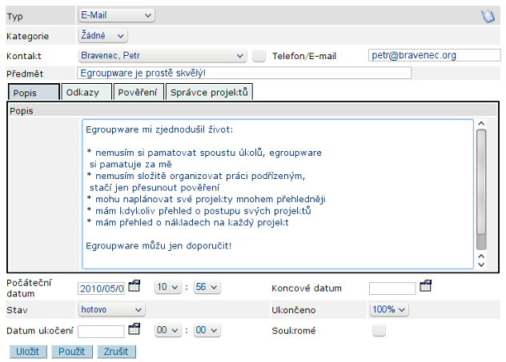Toggle checkbox next to Kontakt dropdown

click(x=259, y=56)
